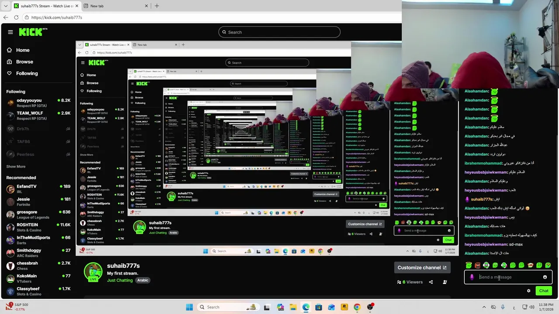Open KokoMain recommended channel
Screen dimensions: 559x314
38,278
